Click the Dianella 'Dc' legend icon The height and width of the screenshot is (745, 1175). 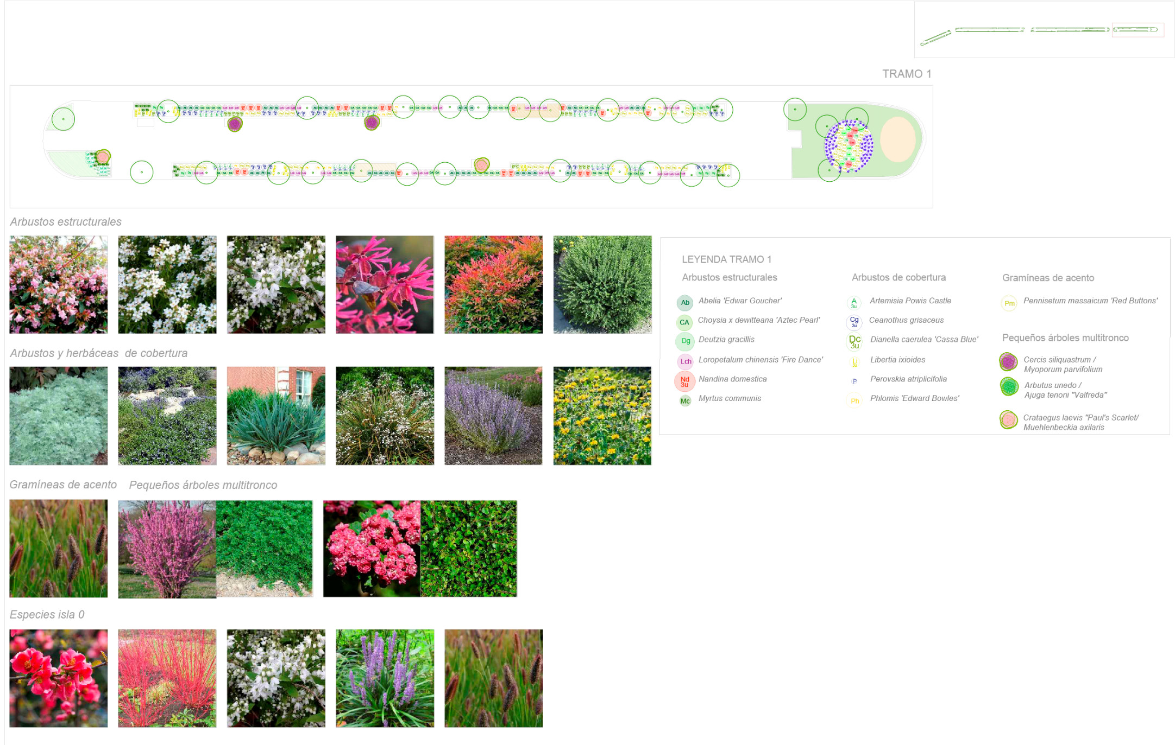pos(854,342)
